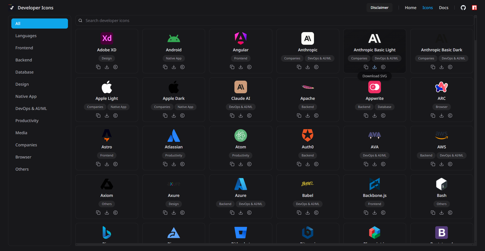Click the Angular logo thumbnail
The width and height of the screenshot is (485, 251).
(x=241, y=38)
